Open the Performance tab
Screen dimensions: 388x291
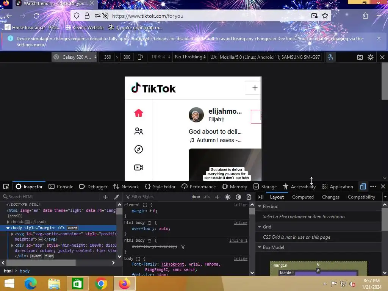coord(199,186)
